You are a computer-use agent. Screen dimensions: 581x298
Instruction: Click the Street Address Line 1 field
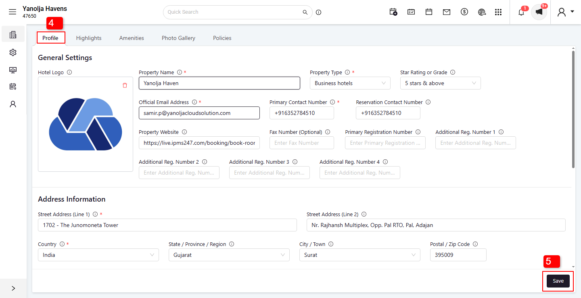[167, 225]
